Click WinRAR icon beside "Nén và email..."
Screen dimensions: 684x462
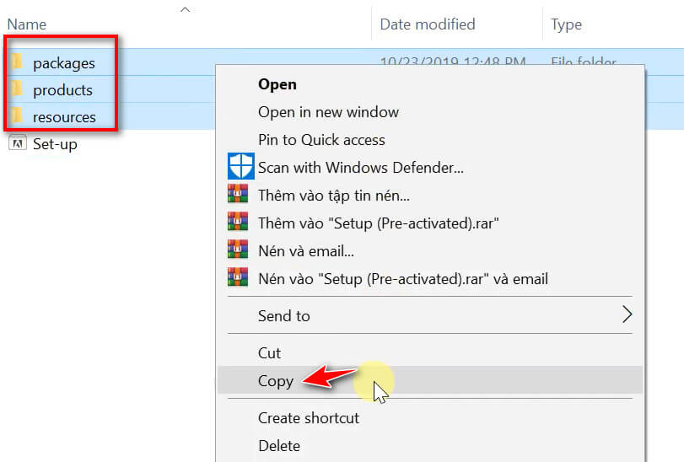click(238, 250)
